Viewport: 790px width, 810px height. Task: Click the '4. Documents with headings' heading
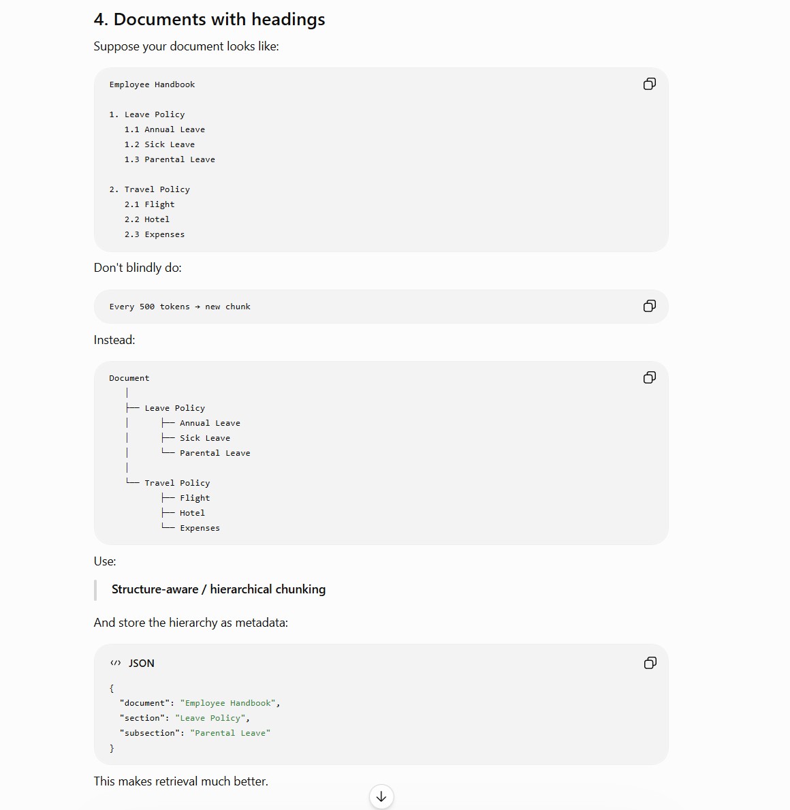tap(209, 19)
